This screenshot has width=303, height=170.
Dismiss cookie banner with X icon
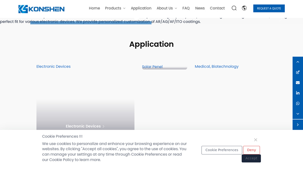(256, 140)
